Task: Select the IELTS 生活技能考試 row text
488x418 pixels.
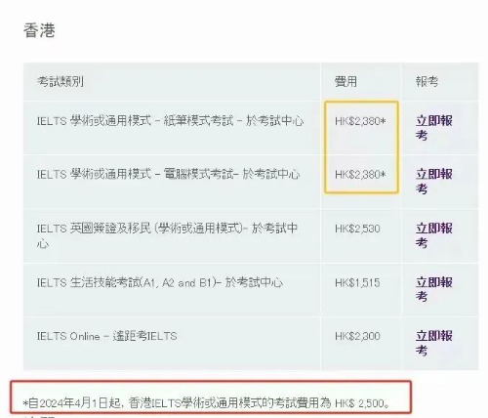Action: pos(160,282)
